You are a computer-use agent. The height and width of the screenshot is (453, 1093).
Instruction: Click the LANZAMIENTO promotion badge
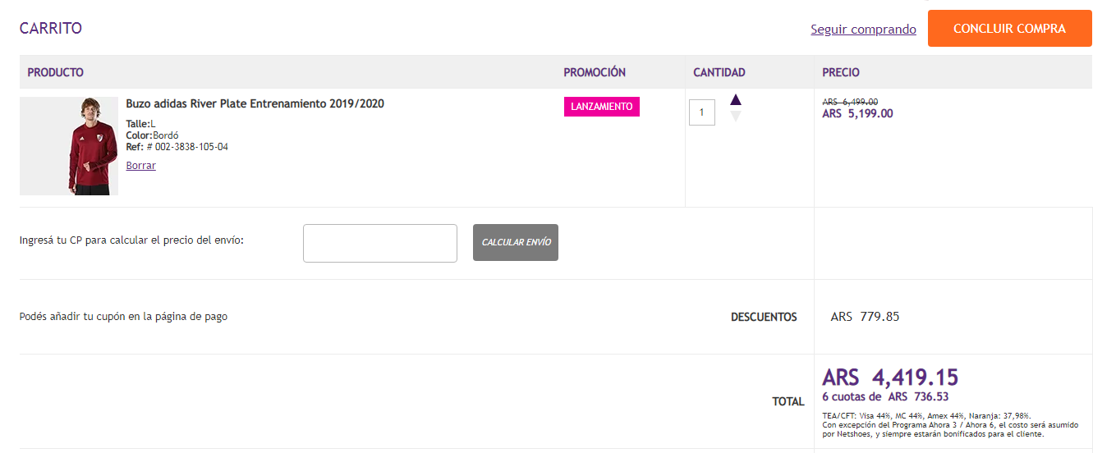click(602, 107)
